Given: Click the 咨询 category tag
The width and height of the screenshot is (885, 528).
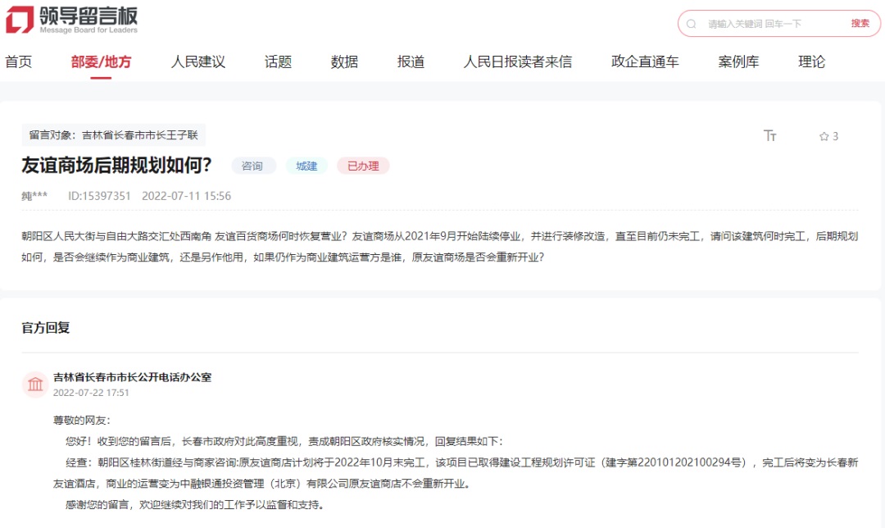Looking at the screenshot, I should coord(253,166).
